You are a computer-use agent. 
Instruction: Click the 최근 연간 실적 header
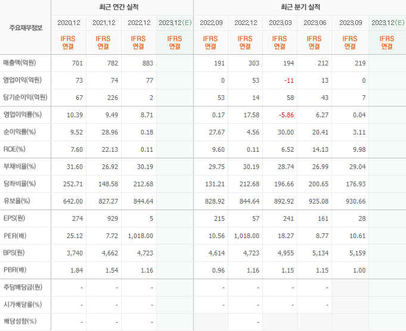pos(119,7)
